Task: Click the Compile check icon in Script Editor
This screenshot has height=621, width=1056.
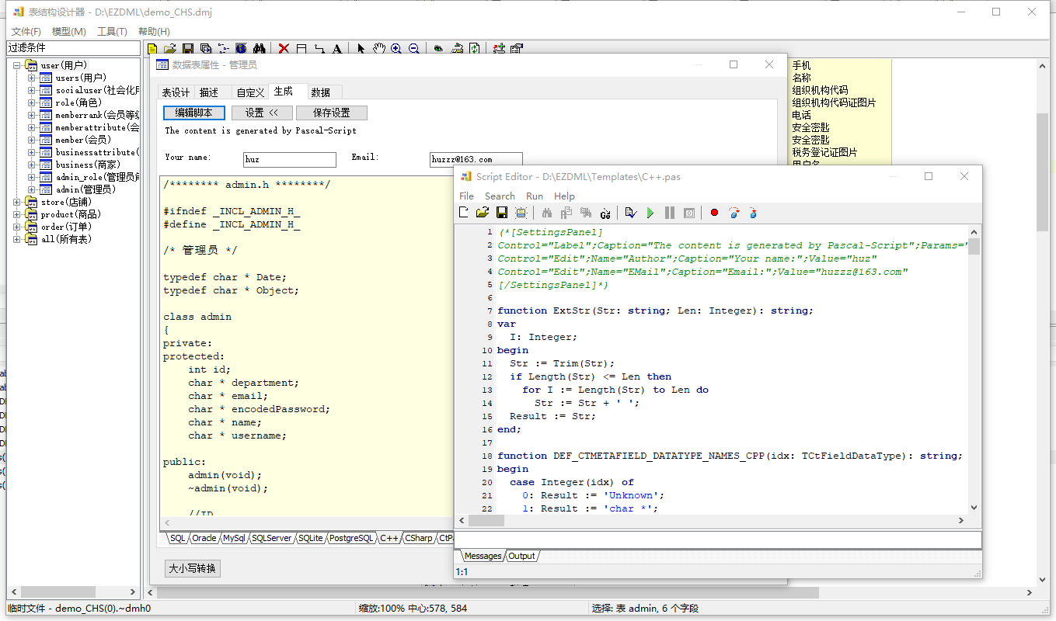Action: click(630, 213)
